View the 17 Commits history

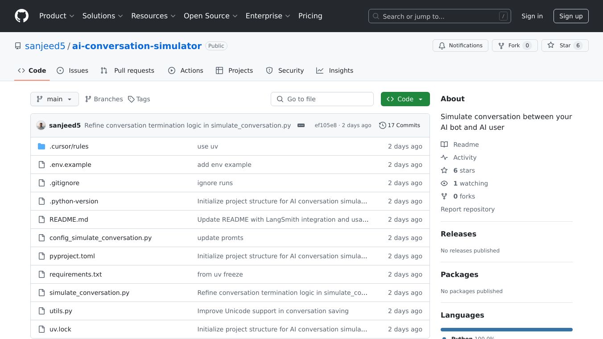tap(399, 125)
